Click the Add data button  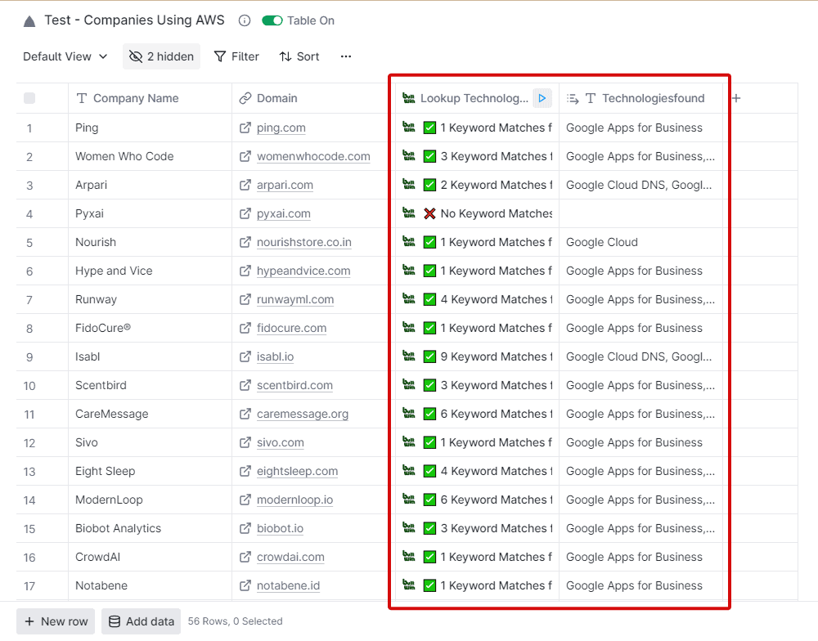(x=141, y=621)
